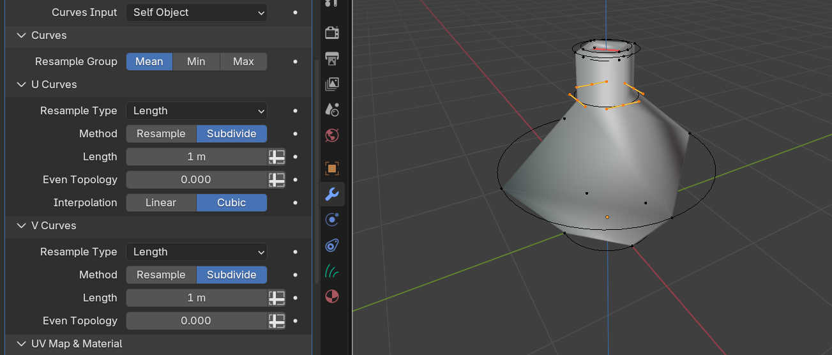
Task: Toggle attribute input for U Curves Even Topology
Action: pos(276,179)
